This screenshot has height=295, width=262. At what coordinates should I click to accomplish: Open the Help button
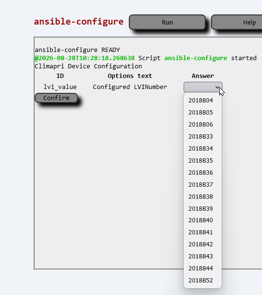pyautogui.click(x=237, y=22)
